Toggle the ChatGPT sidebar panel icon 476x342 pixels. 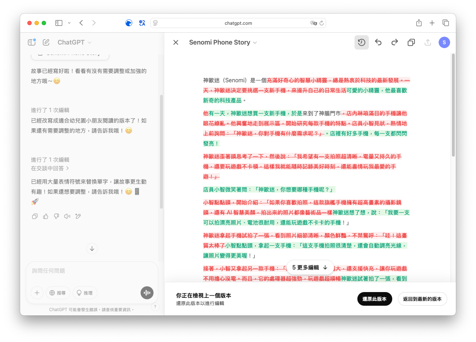(x=32, y=42)
